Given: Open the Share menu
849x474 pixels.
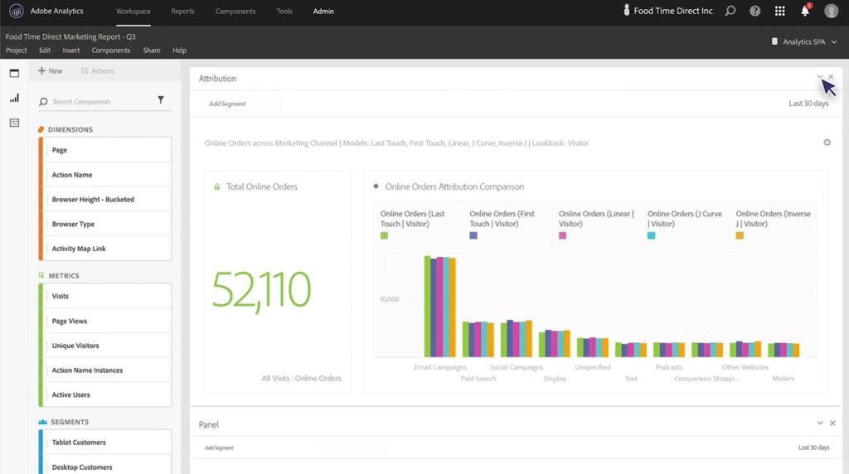Looking at the screenshot, I should [x=152, y=51].
